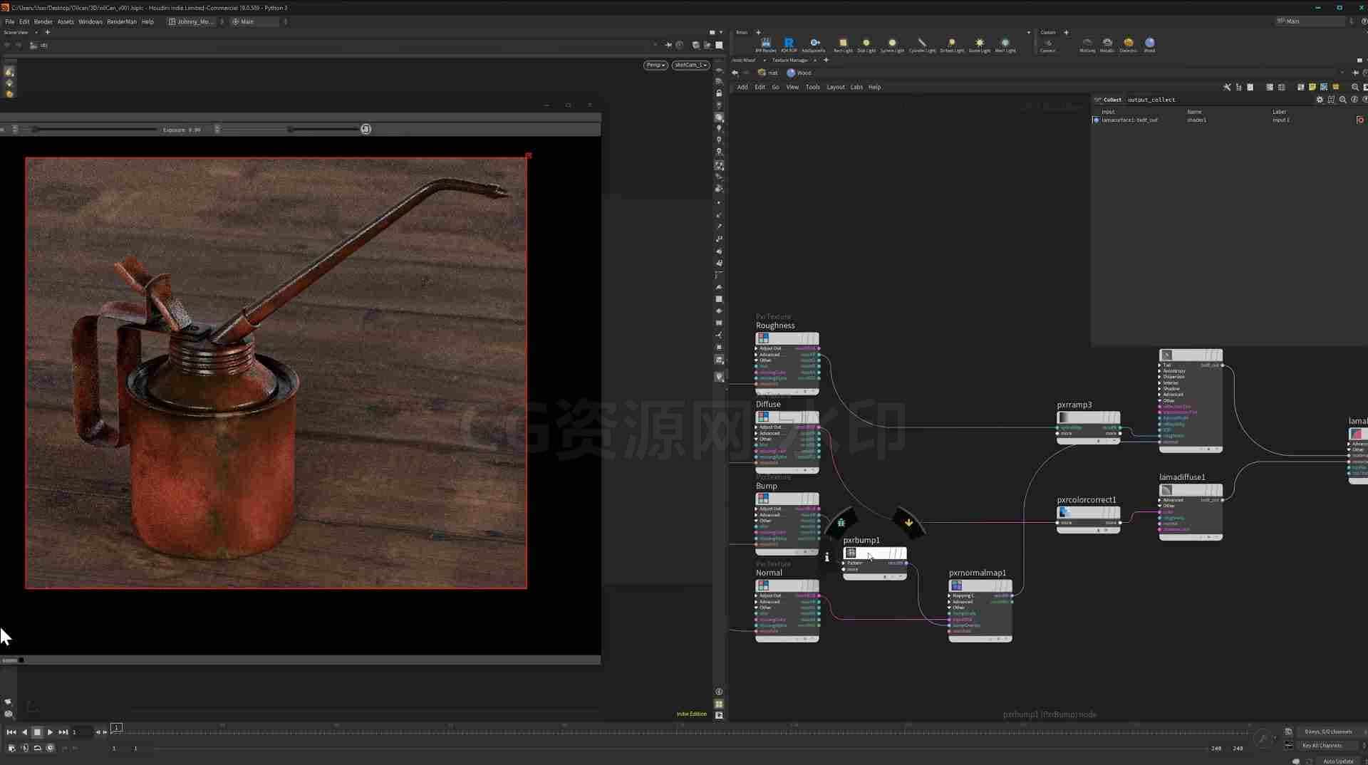Screen dimensions: 1368x765
Task: Click the network editor search magnifier icon
Action: coord(1355,87)
